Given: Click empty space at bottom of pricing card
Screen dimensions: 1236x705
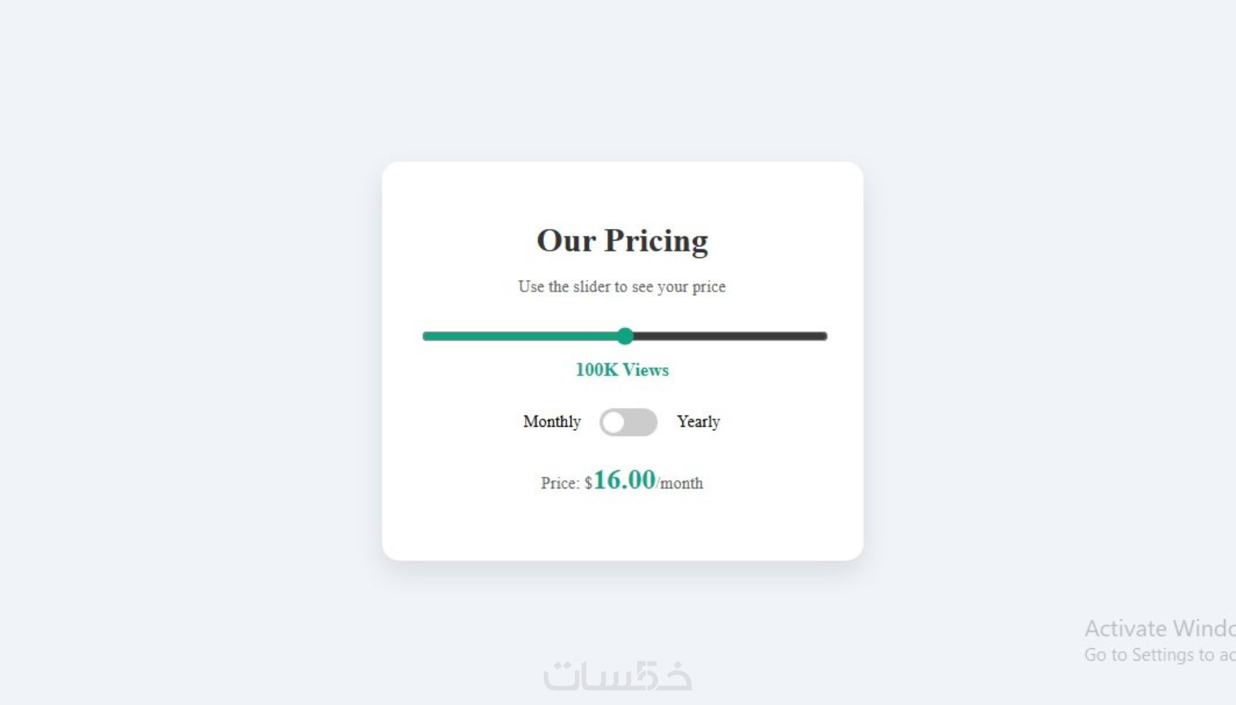Looking at the screenshot, I should [x=622, y=534].
